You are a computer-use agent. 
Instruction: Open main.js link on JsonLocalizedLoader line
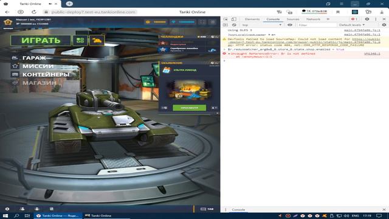click(x=362, y=35)
